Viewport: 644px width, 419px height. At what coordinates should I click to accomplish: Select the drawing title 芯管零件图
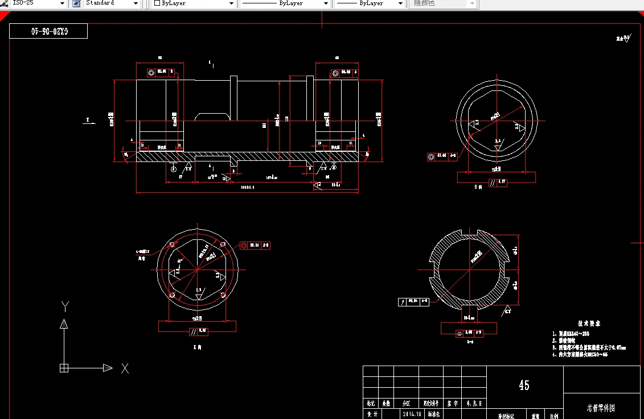601,408
